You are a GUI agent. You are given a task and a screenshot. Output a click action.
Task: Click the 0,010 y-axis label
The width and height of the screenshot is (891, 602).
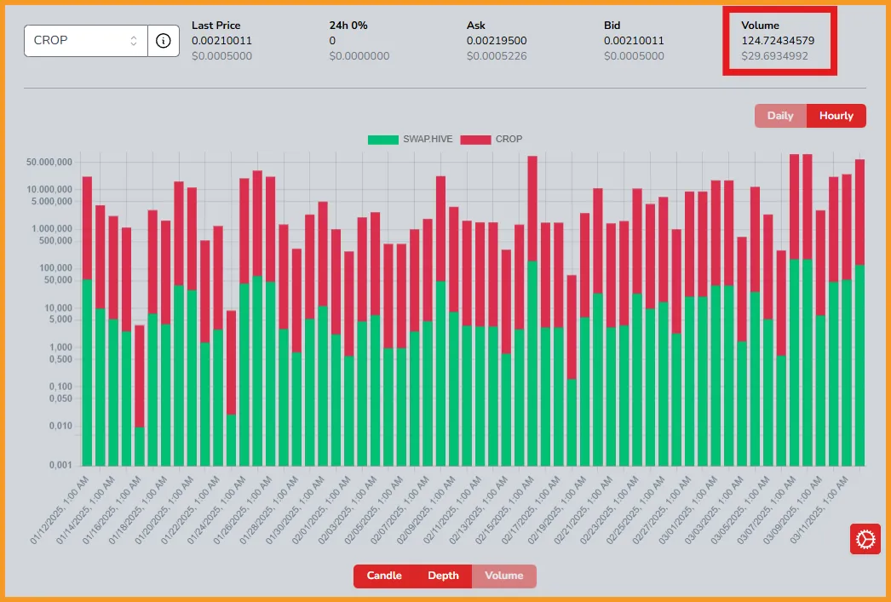coord(60,426)
